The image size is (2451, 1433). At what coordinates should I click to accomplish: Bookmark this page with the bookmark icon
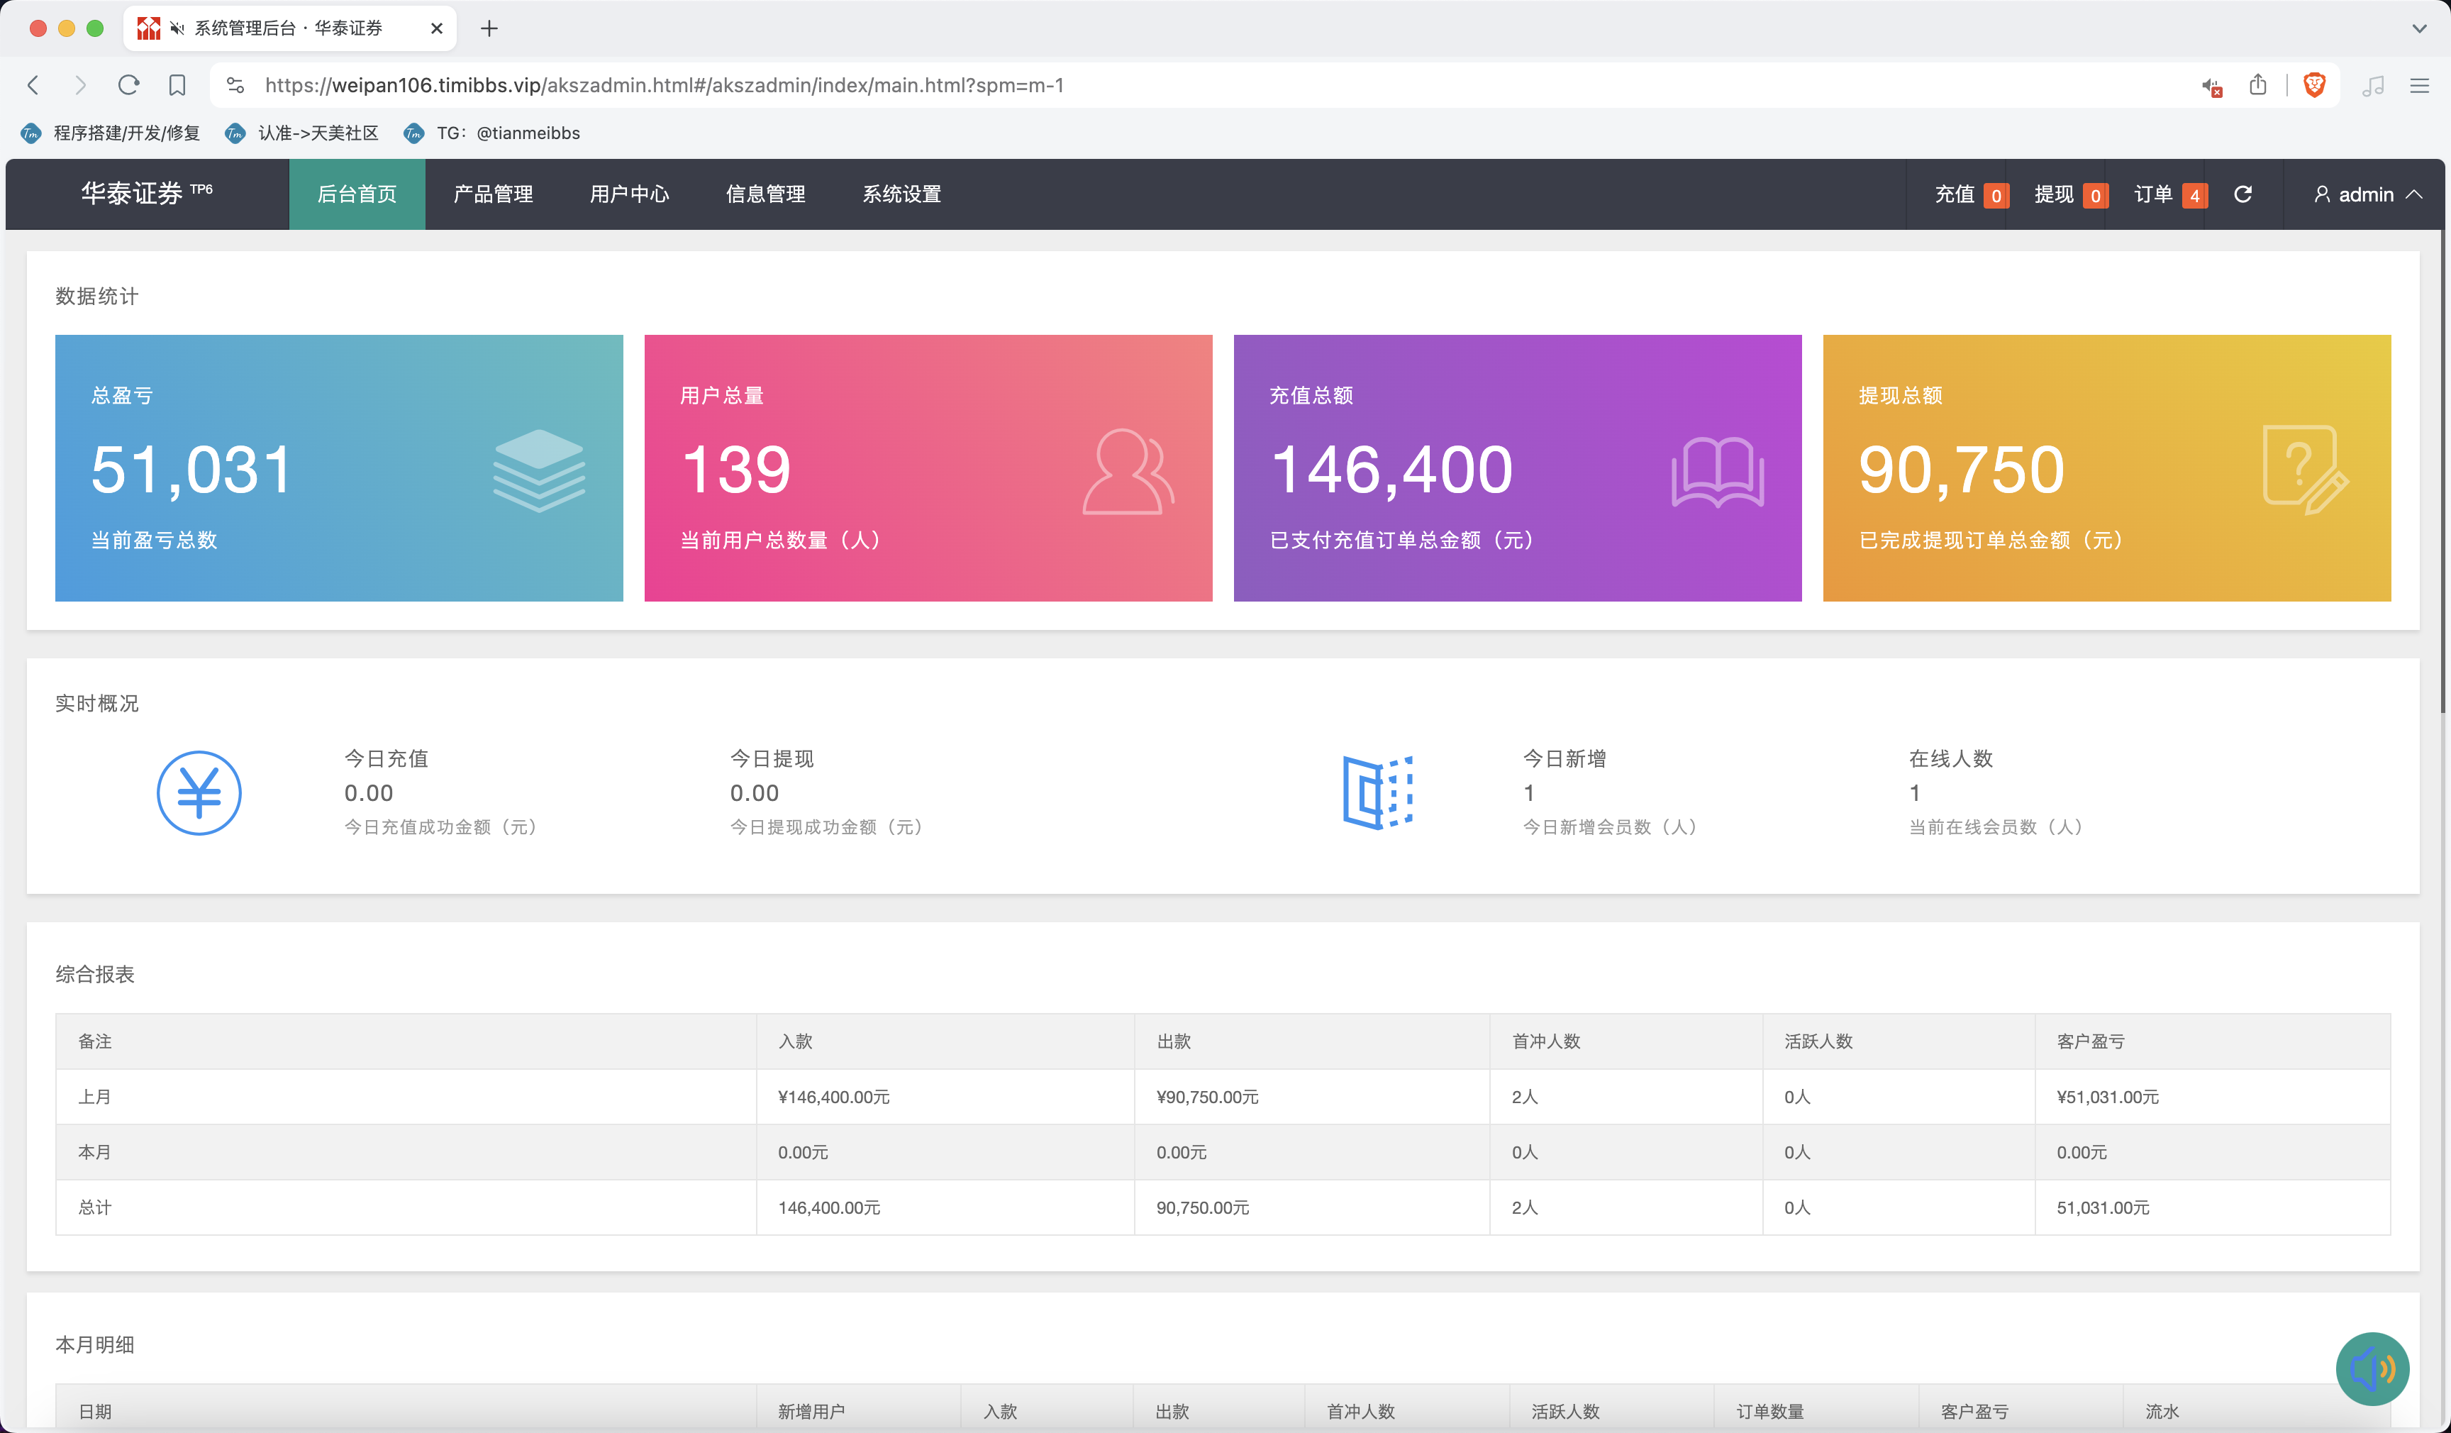[x=177, y=86]
